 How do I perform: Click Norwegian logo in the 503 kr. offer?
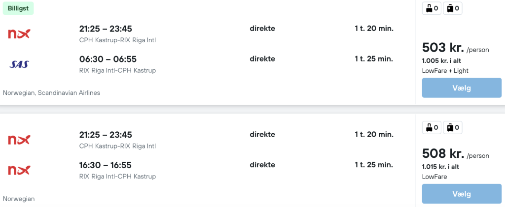click(x=19, y=33)
